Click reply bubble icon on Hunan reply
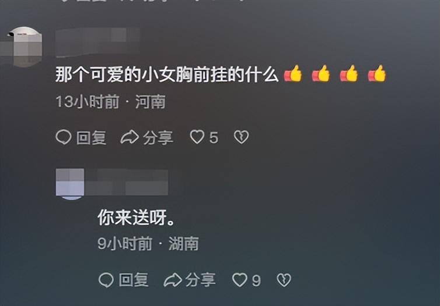Image resolution: width=440 pixels, height=306 pixels. (106, 280)
